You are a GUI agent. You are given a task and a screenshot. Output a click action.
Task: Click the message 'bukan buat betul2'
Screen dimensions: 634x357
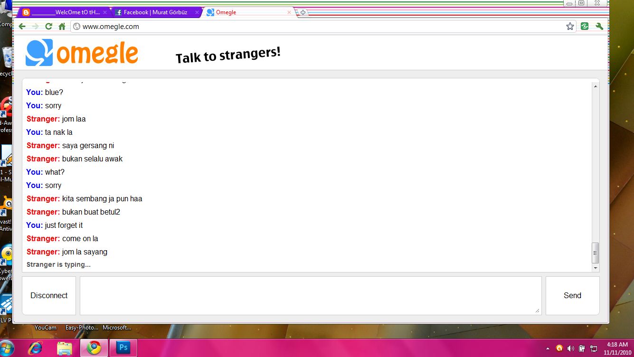click(x=91, y=212)
